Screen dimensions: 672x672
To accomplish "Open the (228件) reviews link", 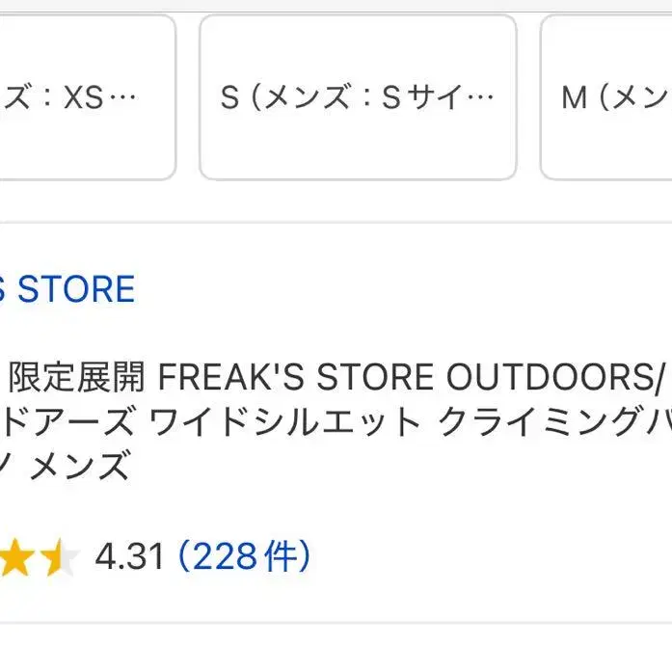I will [x=245, y=556].
